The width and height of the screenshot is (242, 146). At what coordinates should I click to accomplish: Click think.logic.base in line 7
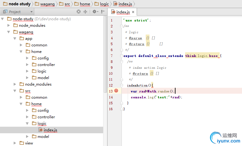(x=201, y=56)
